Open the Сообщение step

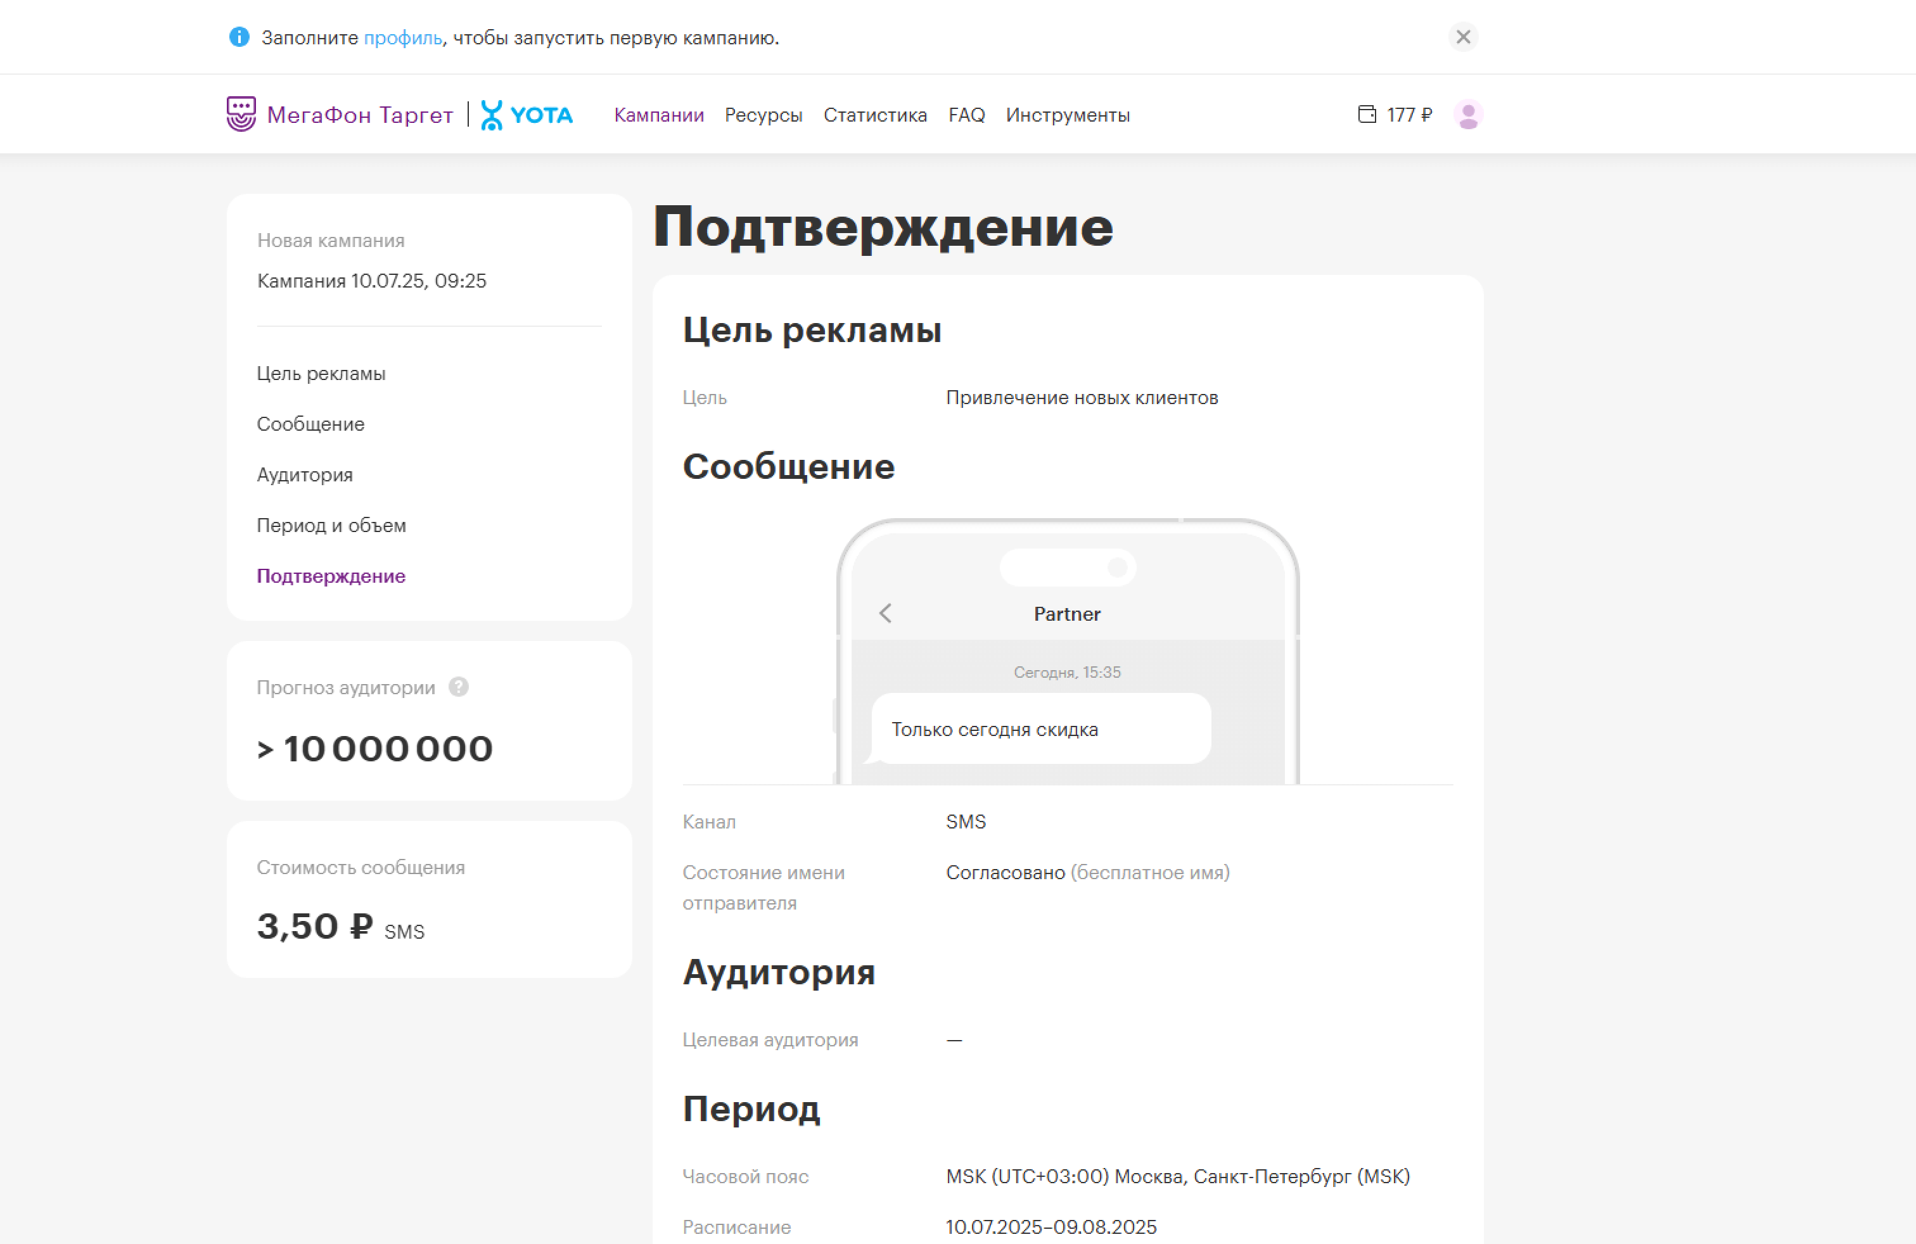click(310, 423)
